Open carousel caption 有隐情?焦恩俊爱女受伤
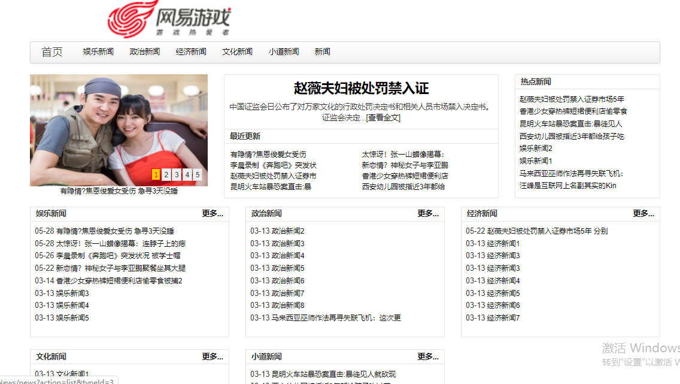Image resolution: width=680 pixels, height=384 pixels. click(119, 191)
